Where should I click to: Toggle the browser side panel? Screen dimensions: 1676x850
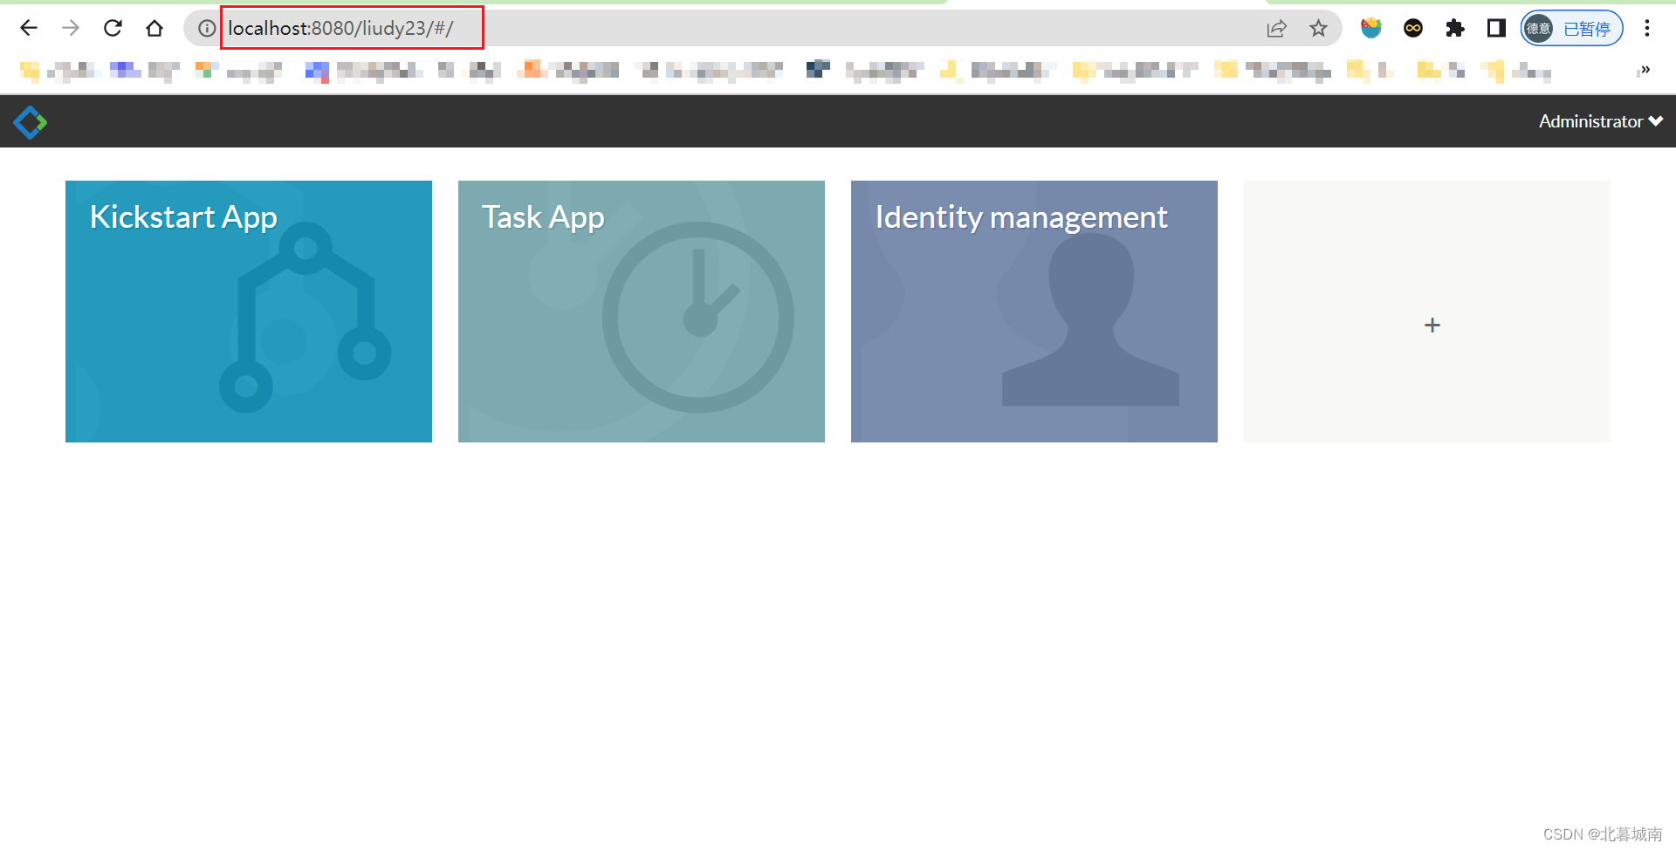point(1496,28)
